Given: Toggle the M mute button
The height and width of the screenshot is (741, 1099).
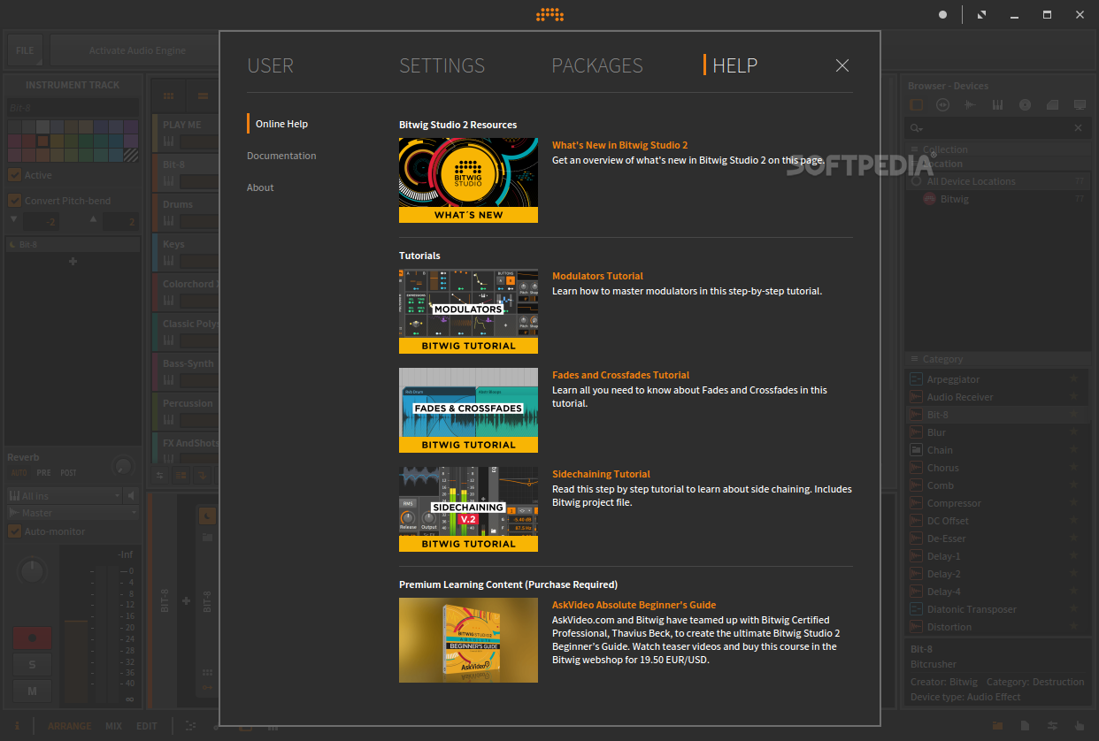Looking at the screenshot, I should tap(32, 691).
